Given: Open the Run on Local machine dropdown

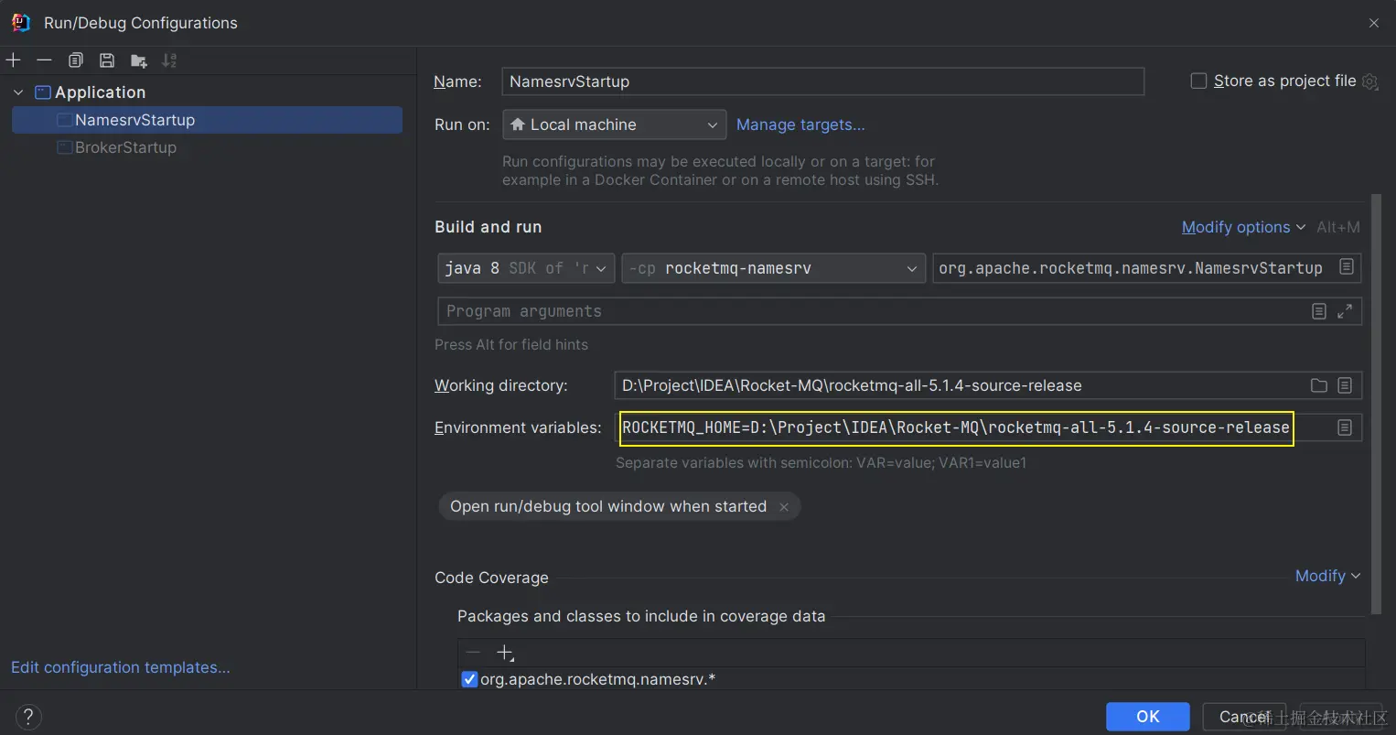Looking at the screenshot, I should pos(614,124).
